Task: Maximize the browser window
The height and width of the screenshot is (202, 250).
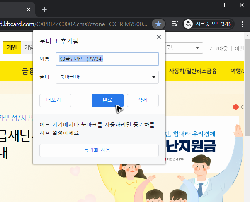Action: click(x=223, y=5)
